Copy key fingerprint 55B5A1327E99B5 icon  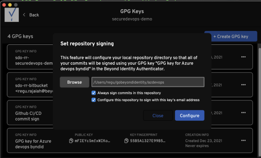click(126, 141)
